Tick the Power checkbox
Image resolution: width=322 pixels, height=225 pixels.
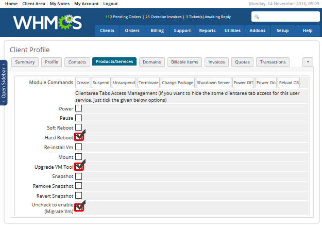click(x=79, y=108)
